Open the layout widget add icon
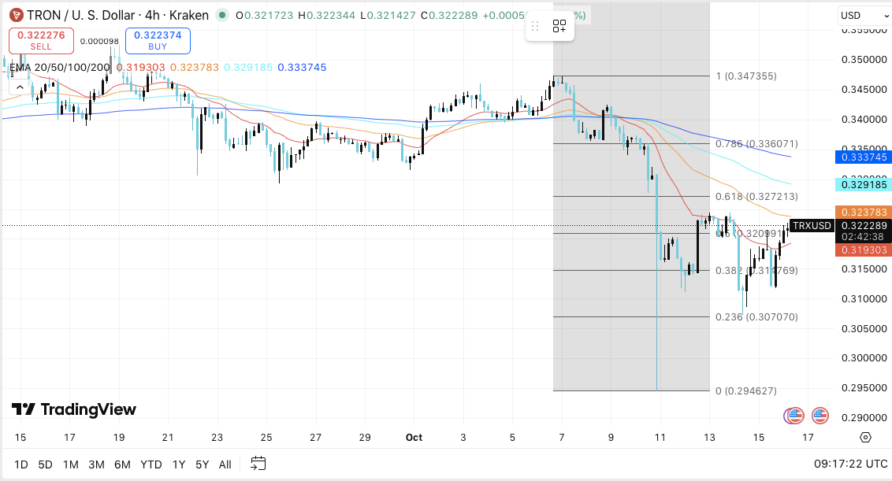 pos(559,26)
